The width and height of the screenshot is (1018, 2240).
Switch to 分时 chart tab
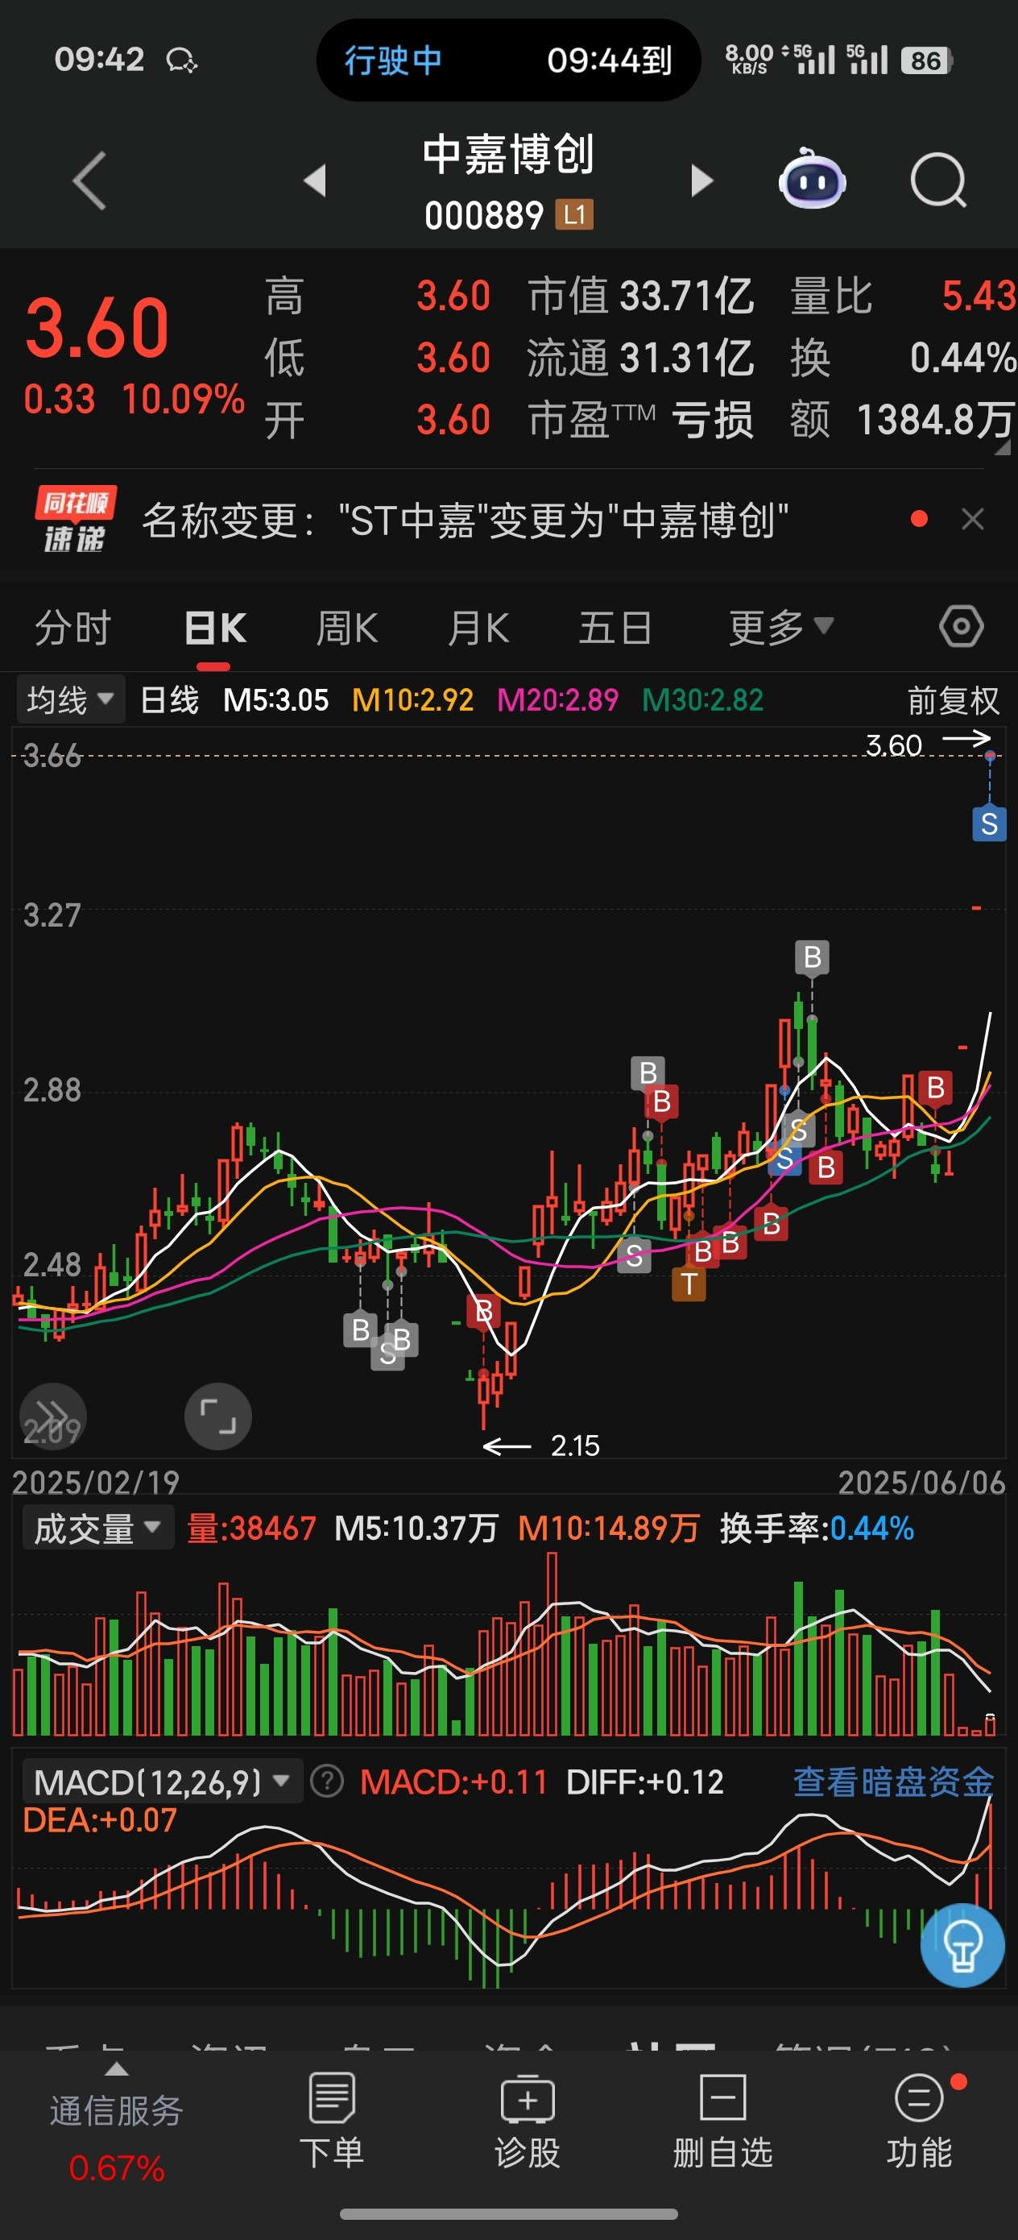(73, 628)
